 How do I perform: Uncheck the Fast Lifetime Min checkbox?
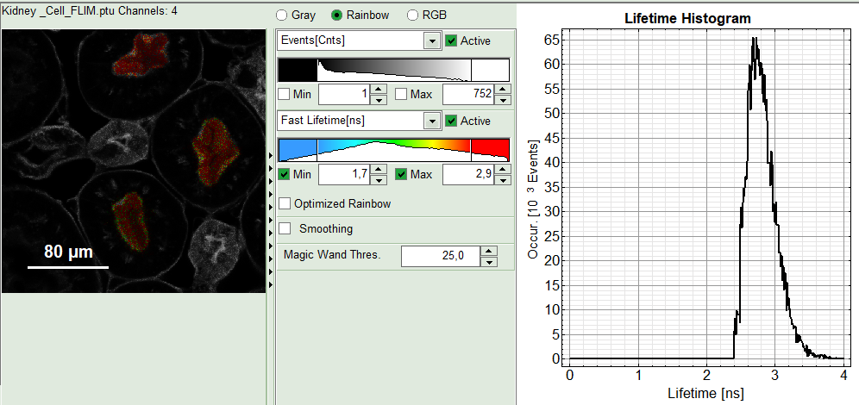[x=285, y=174]
